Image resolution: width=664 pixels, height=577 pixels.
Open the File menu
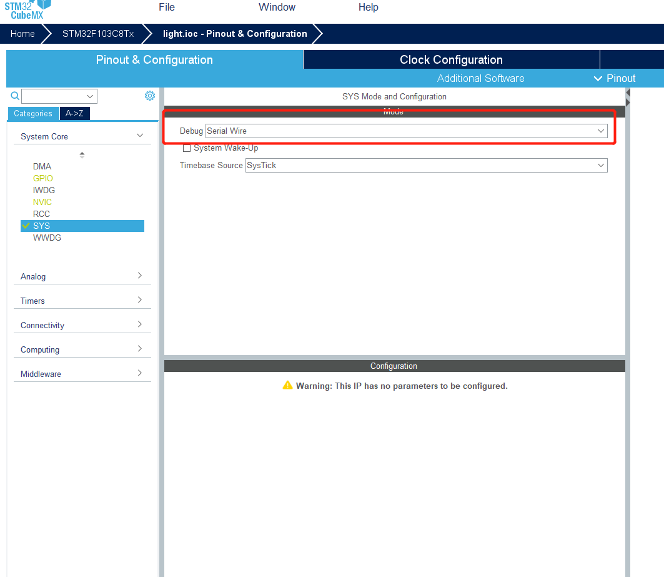(x=167, y=8)
